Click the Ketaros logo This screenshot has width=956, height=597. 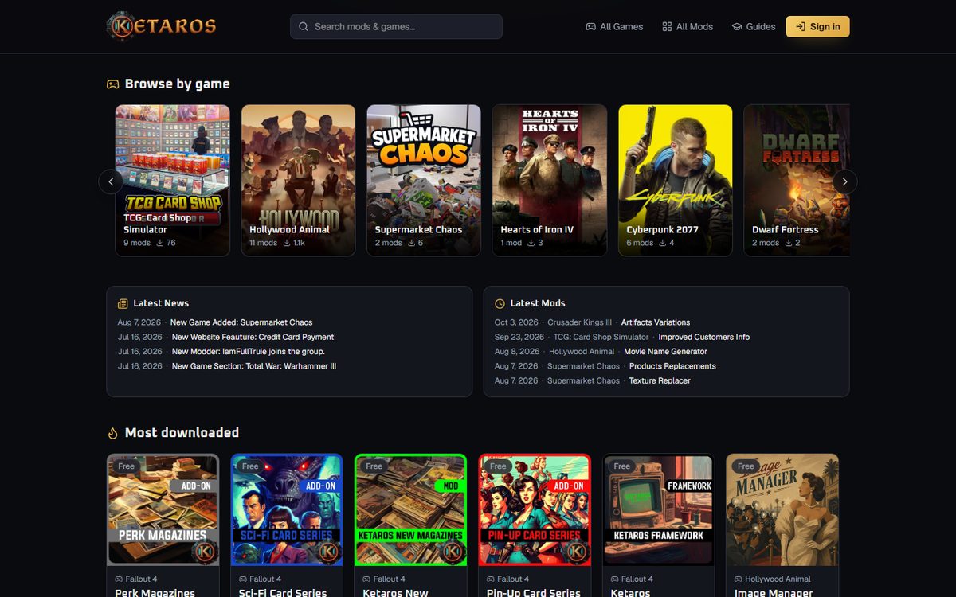162,26
